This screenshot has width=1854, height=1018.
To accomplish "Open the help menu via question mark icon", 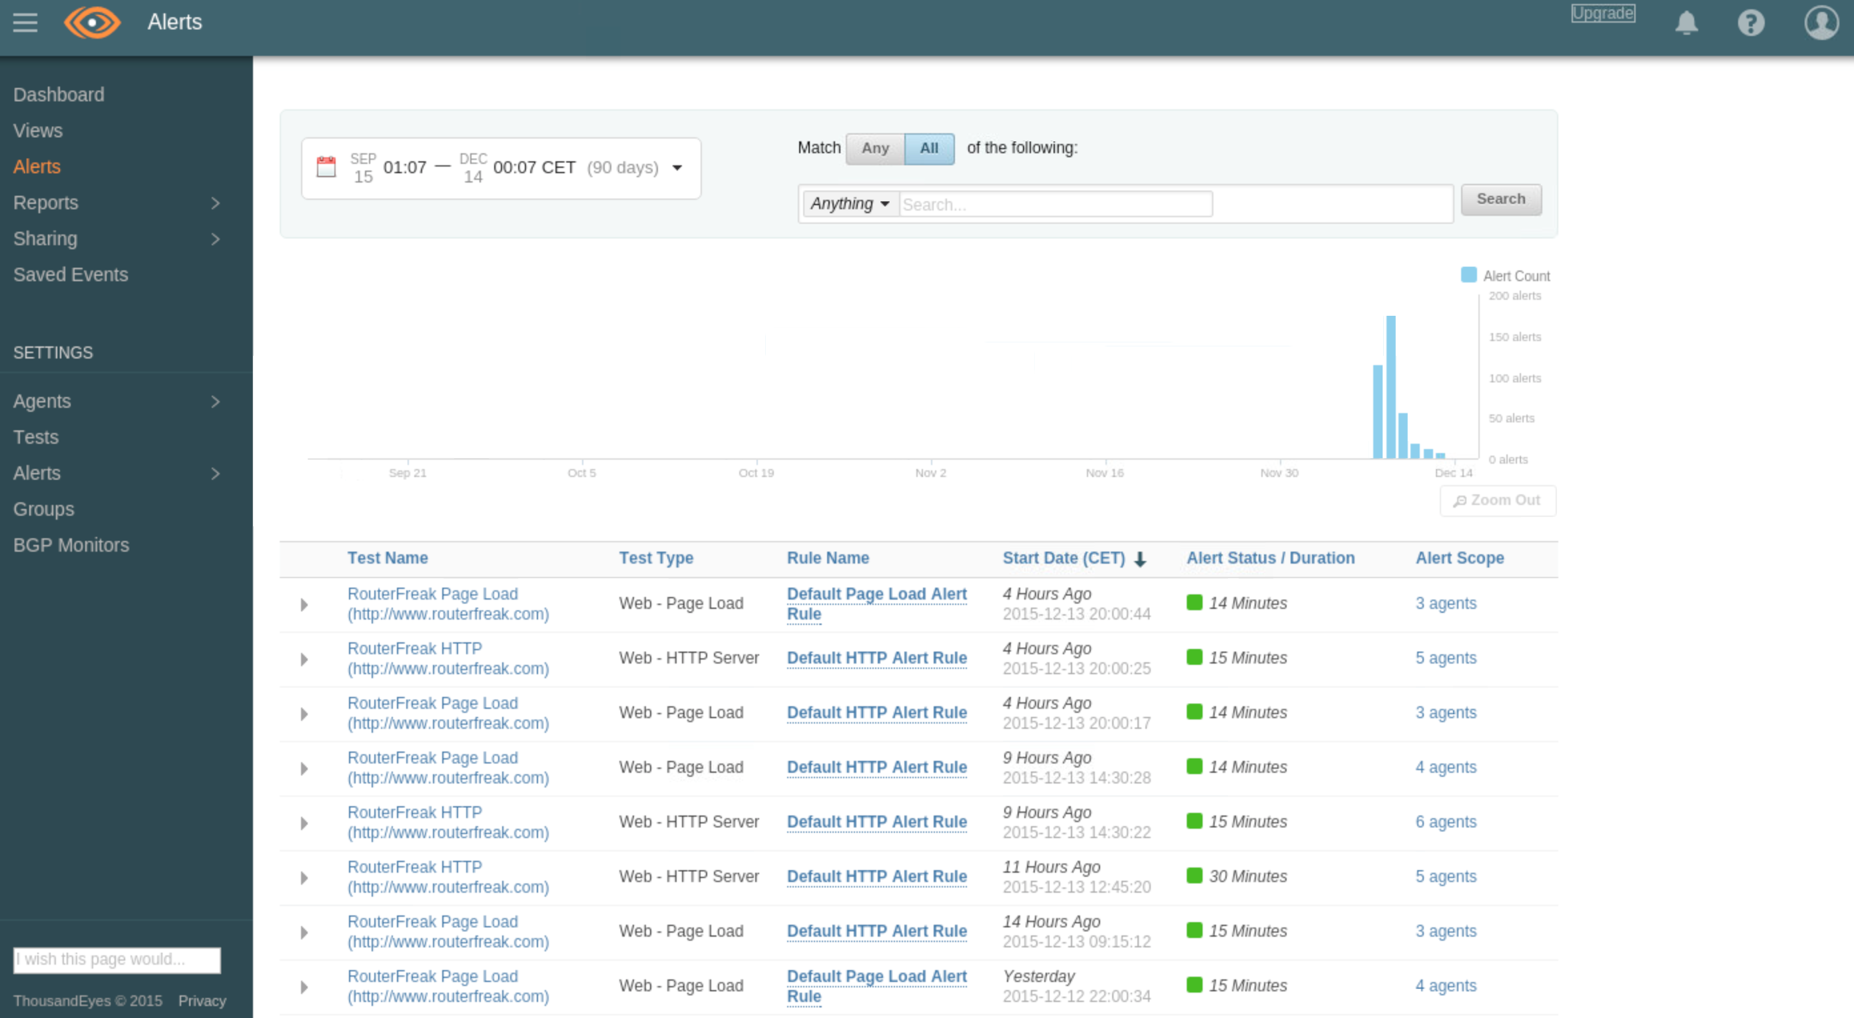I will pyautogui.click(x=1751, y=22).
